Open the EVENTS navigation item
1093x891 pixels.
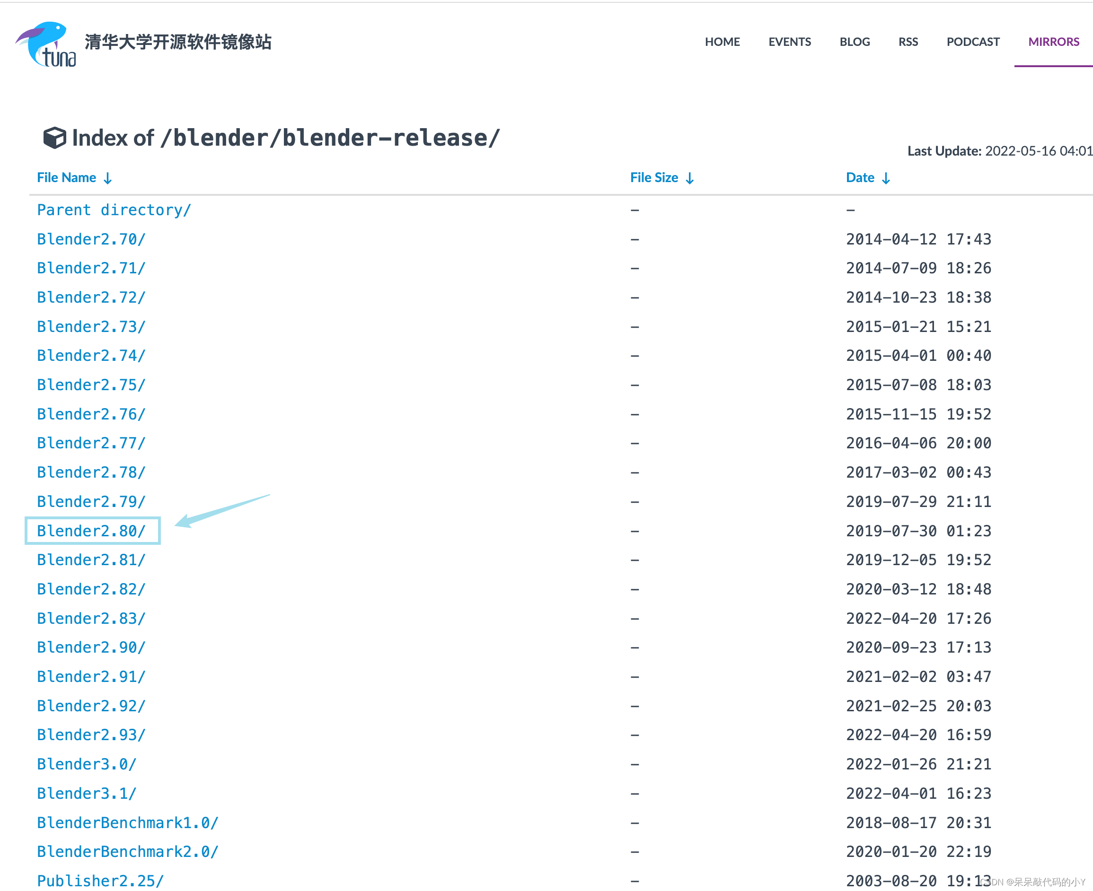click(790, 42)
